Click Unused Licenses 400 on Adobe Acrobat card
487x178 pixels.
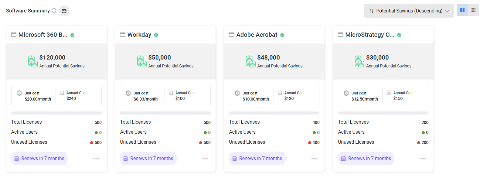pos(274,142)
